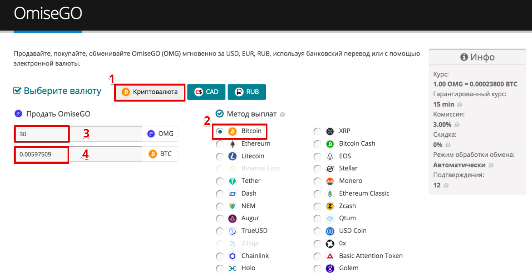Click the '3.00%' commission value
The height and width of the screenshot is (280, 532).
click(x=442, y=124)
